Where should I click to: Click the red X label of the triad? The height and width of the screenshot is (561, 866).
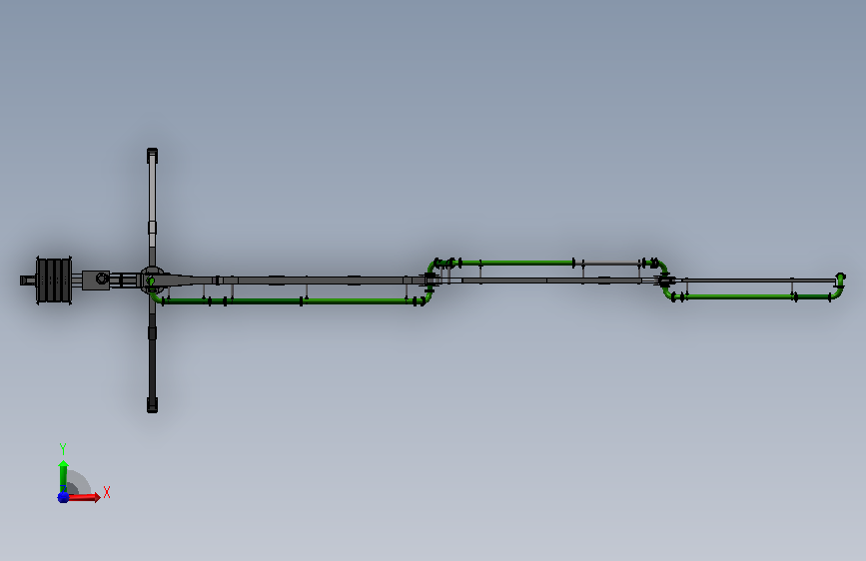(x=107, y=492)
